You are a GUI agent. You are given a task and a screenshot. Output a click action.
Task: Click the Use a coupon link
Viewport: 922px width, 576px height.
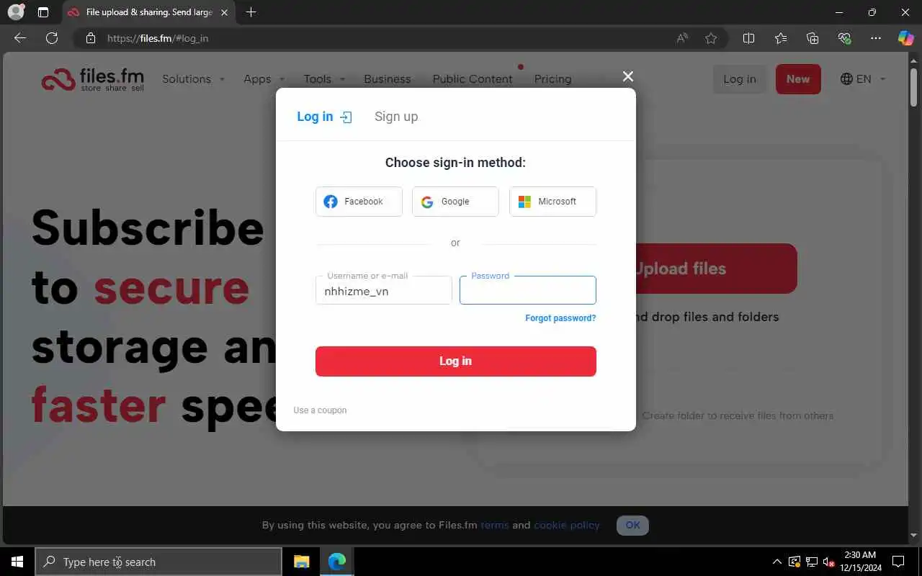[x=320, y=410]
